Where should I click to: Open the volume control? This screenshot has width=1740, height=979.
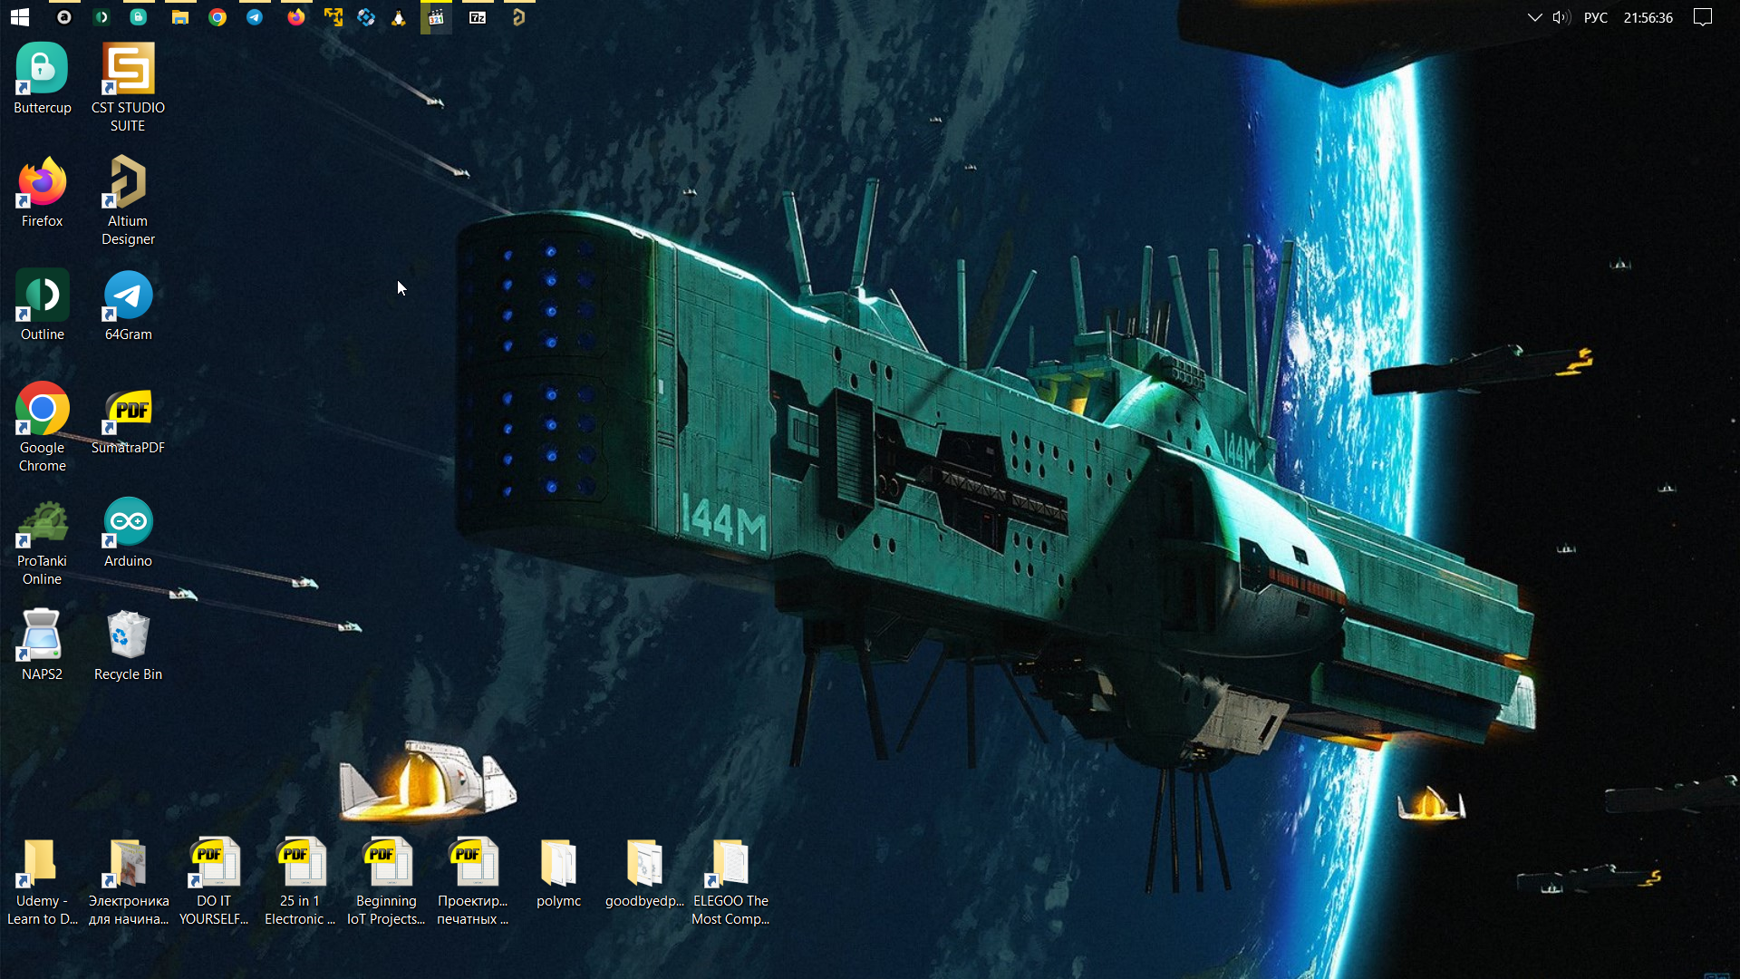point(1561,17)
